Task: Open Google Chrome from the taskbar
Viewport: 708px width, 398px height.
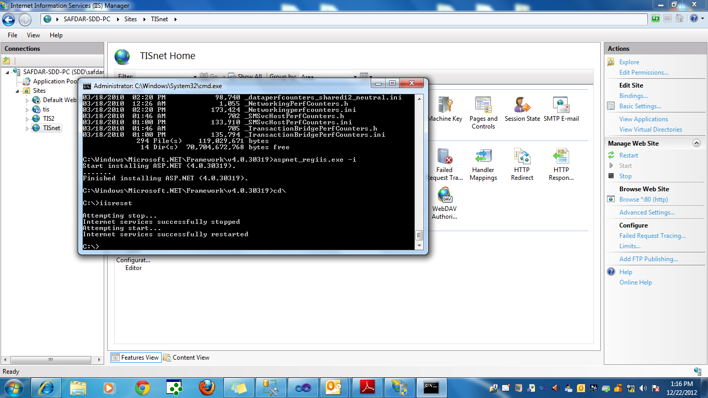Action: [x=143, y=387]
